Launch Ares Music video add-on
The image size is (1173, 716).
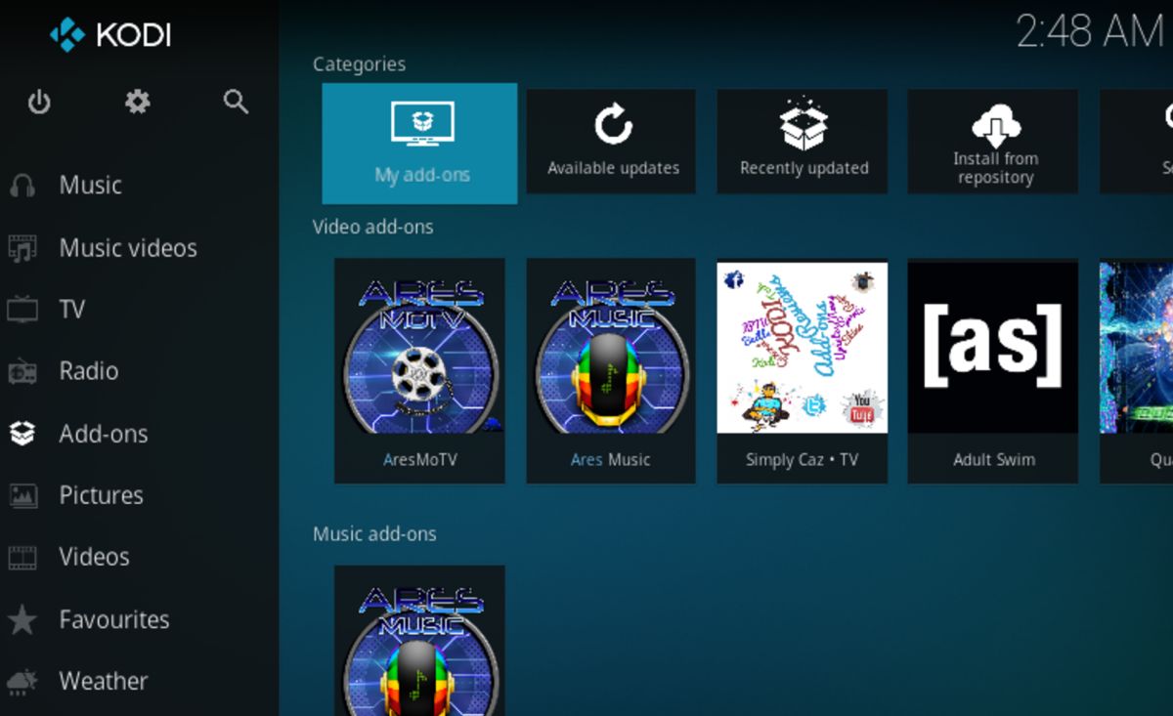pyautogui.click(x=611, y=370)
